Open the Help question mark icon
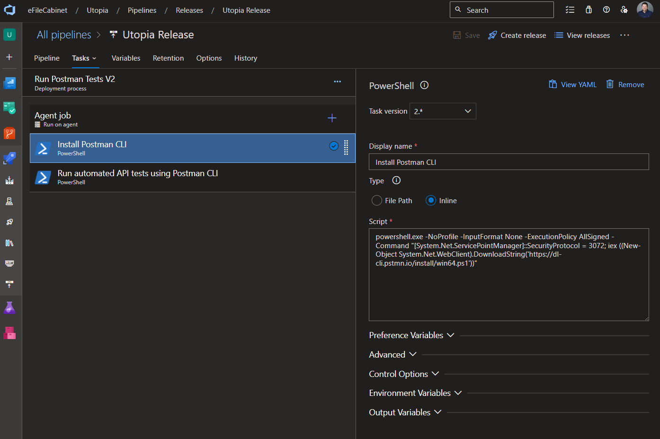The width and height of the screenshot is (660, 439). pos(606,10)
